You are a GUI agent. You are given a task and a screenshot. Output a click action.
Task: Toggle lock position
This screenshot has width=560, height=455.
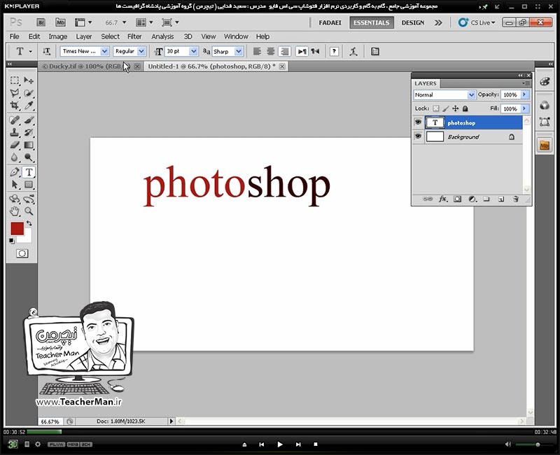(456, 108)
